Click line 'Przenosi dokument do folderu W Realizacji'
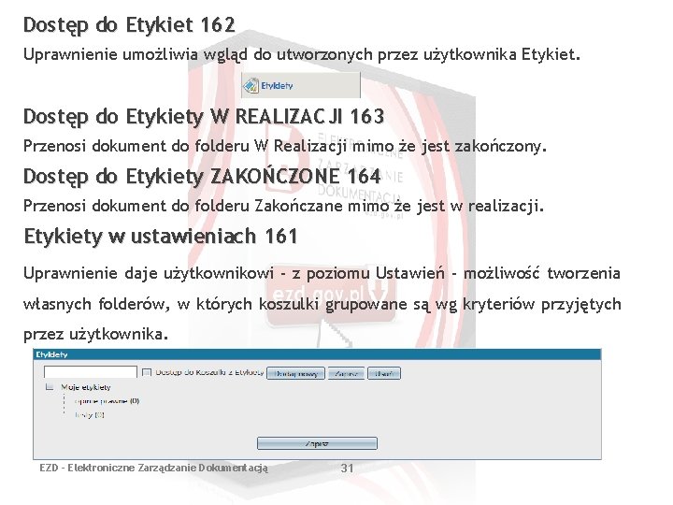The width and height of the screenshot is (673, 505). click(185, 146)
